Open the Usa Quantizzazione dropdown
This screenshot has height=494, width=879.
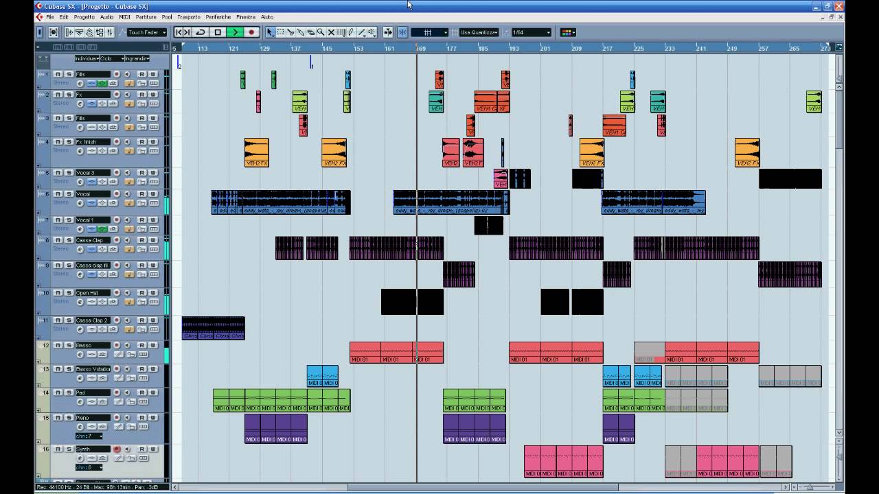(479, 32)
